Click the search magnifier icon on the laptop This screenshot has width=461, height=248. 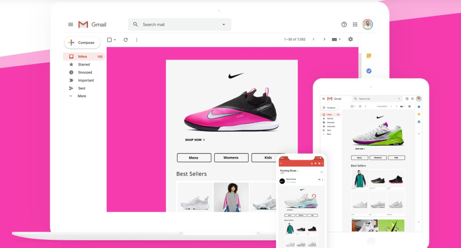(x=135, y=25)
